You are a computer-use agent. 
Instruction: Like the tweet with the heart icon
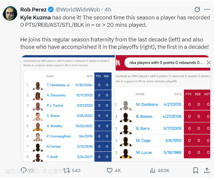coord(109,170)
